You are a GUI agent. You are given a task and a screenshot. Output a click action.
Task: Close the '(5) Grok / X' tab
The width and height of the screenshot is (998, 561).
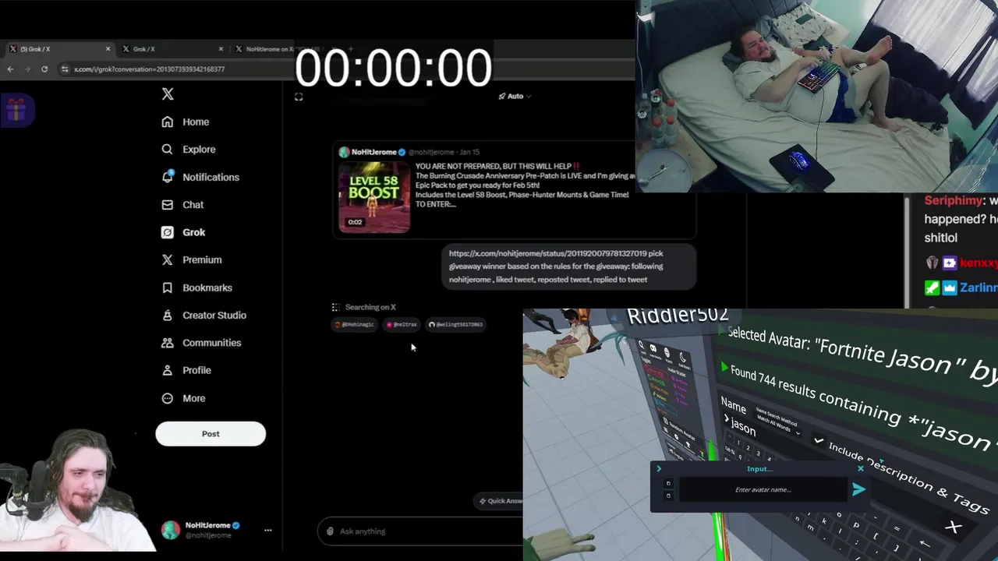tap(108, 49)
